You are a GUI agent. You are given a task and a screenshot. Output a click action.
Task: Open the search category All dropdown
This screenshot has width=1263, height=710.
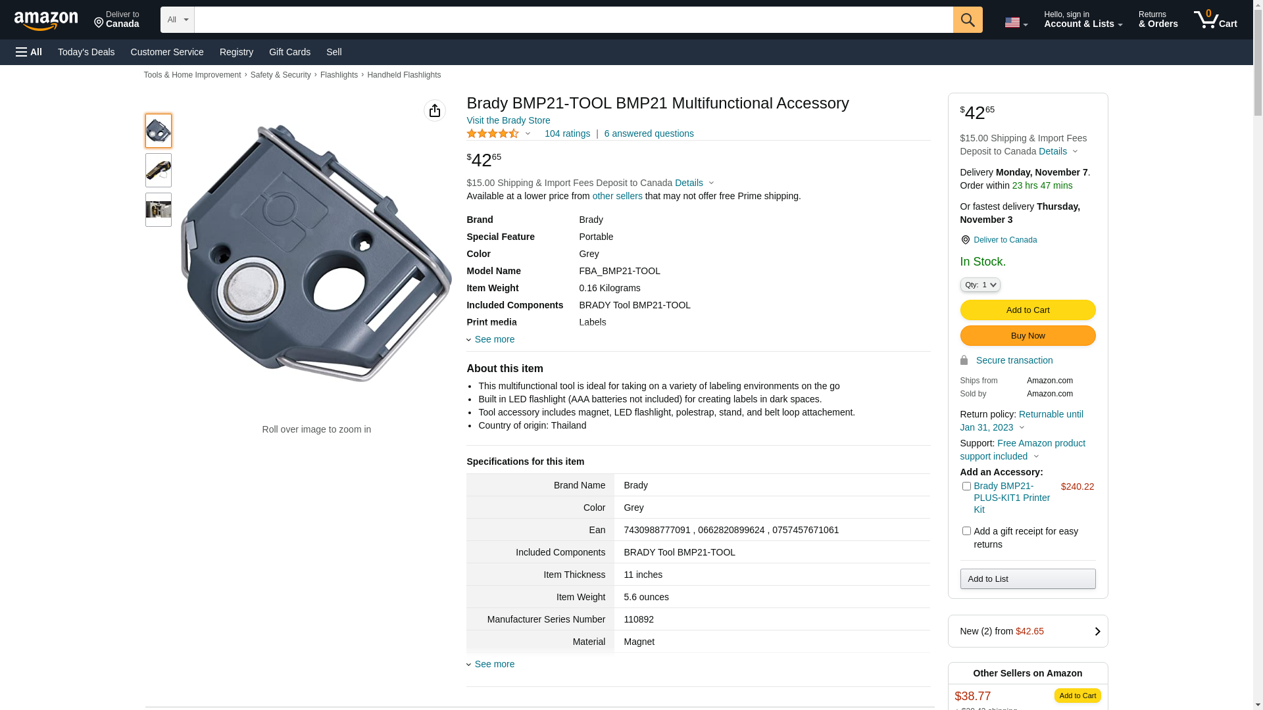[x=177, y=20]
